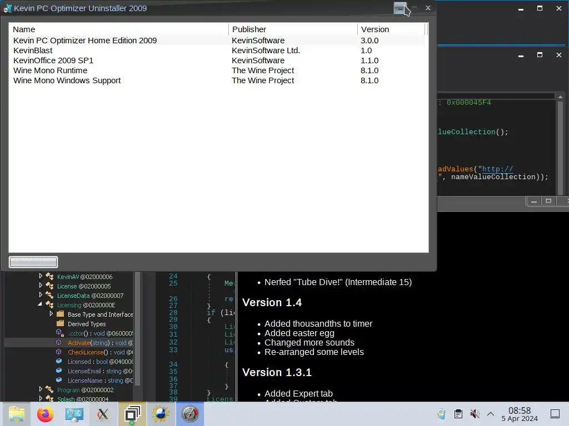
Task: Launch Firefox from the taskbar
Action: click(x=45, y=414)
